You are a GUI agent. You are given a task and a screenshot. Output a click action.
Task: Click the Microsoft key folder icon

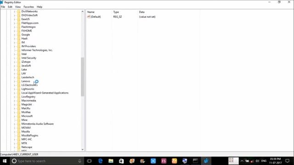tap(19, 116)
